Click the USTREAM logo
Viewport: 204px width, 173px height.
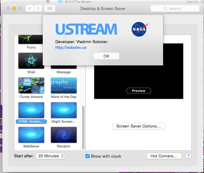pos(86,29)
